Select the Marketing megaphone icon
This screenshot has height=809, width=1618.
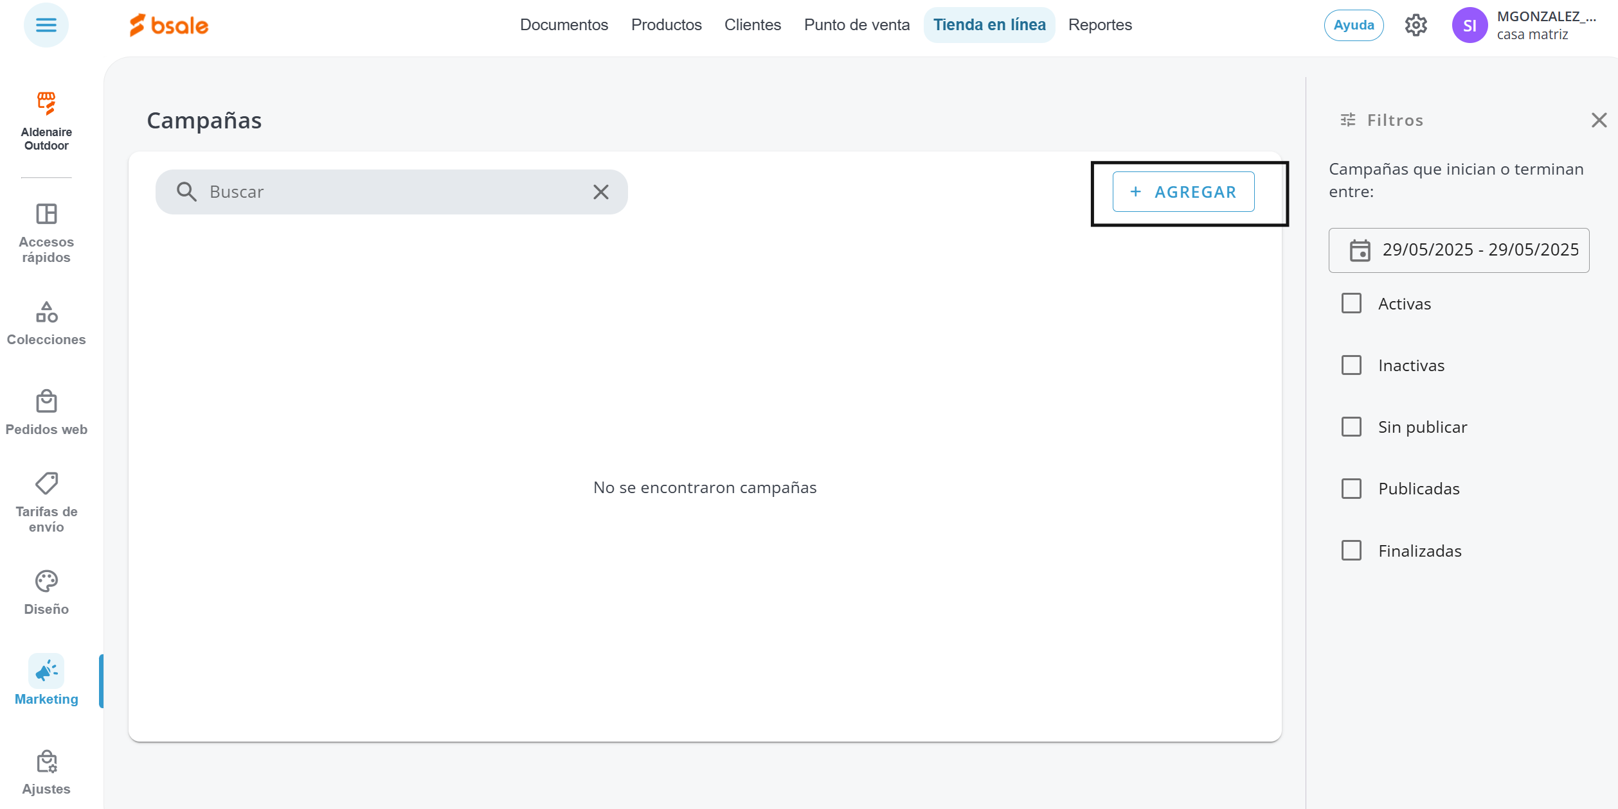(46, 671)
